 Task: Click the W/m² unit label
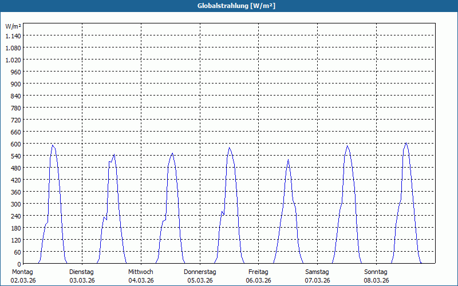tap(13, 26)
